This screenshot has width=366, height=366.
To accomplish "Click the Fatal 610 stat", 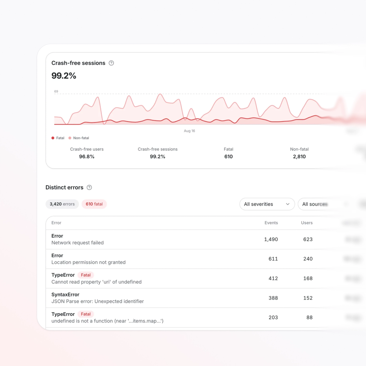I will [x=228, y=153].
